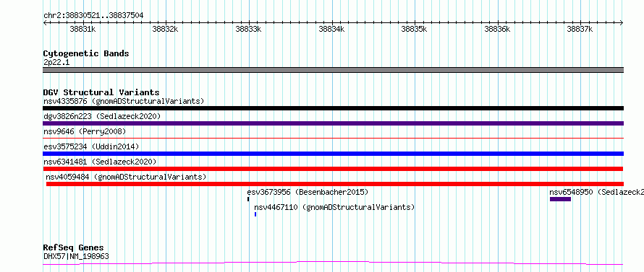Image resolution: width=644 pixels, height=272 pixels.
Task: Click the 38834k ruler tick label
Action: (331, 29)
